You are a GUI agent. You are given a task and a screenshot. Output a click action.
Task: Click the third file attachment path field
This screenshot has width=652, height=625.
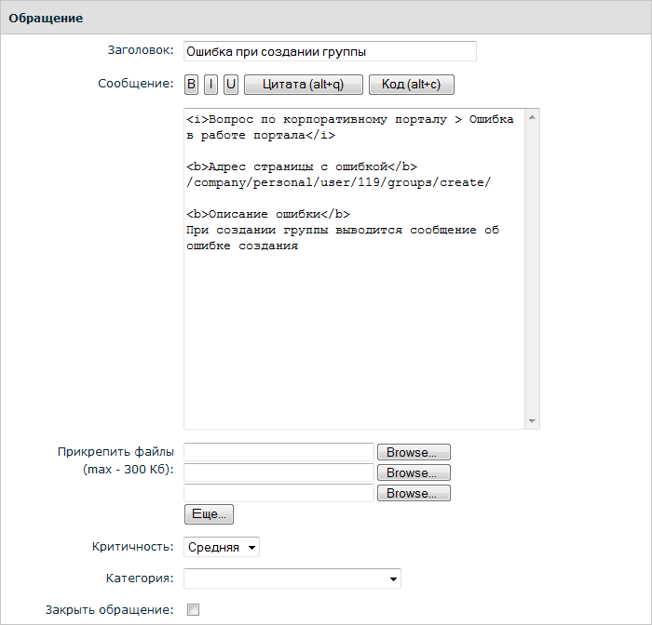pyautogui.click(x=278, y=493)
